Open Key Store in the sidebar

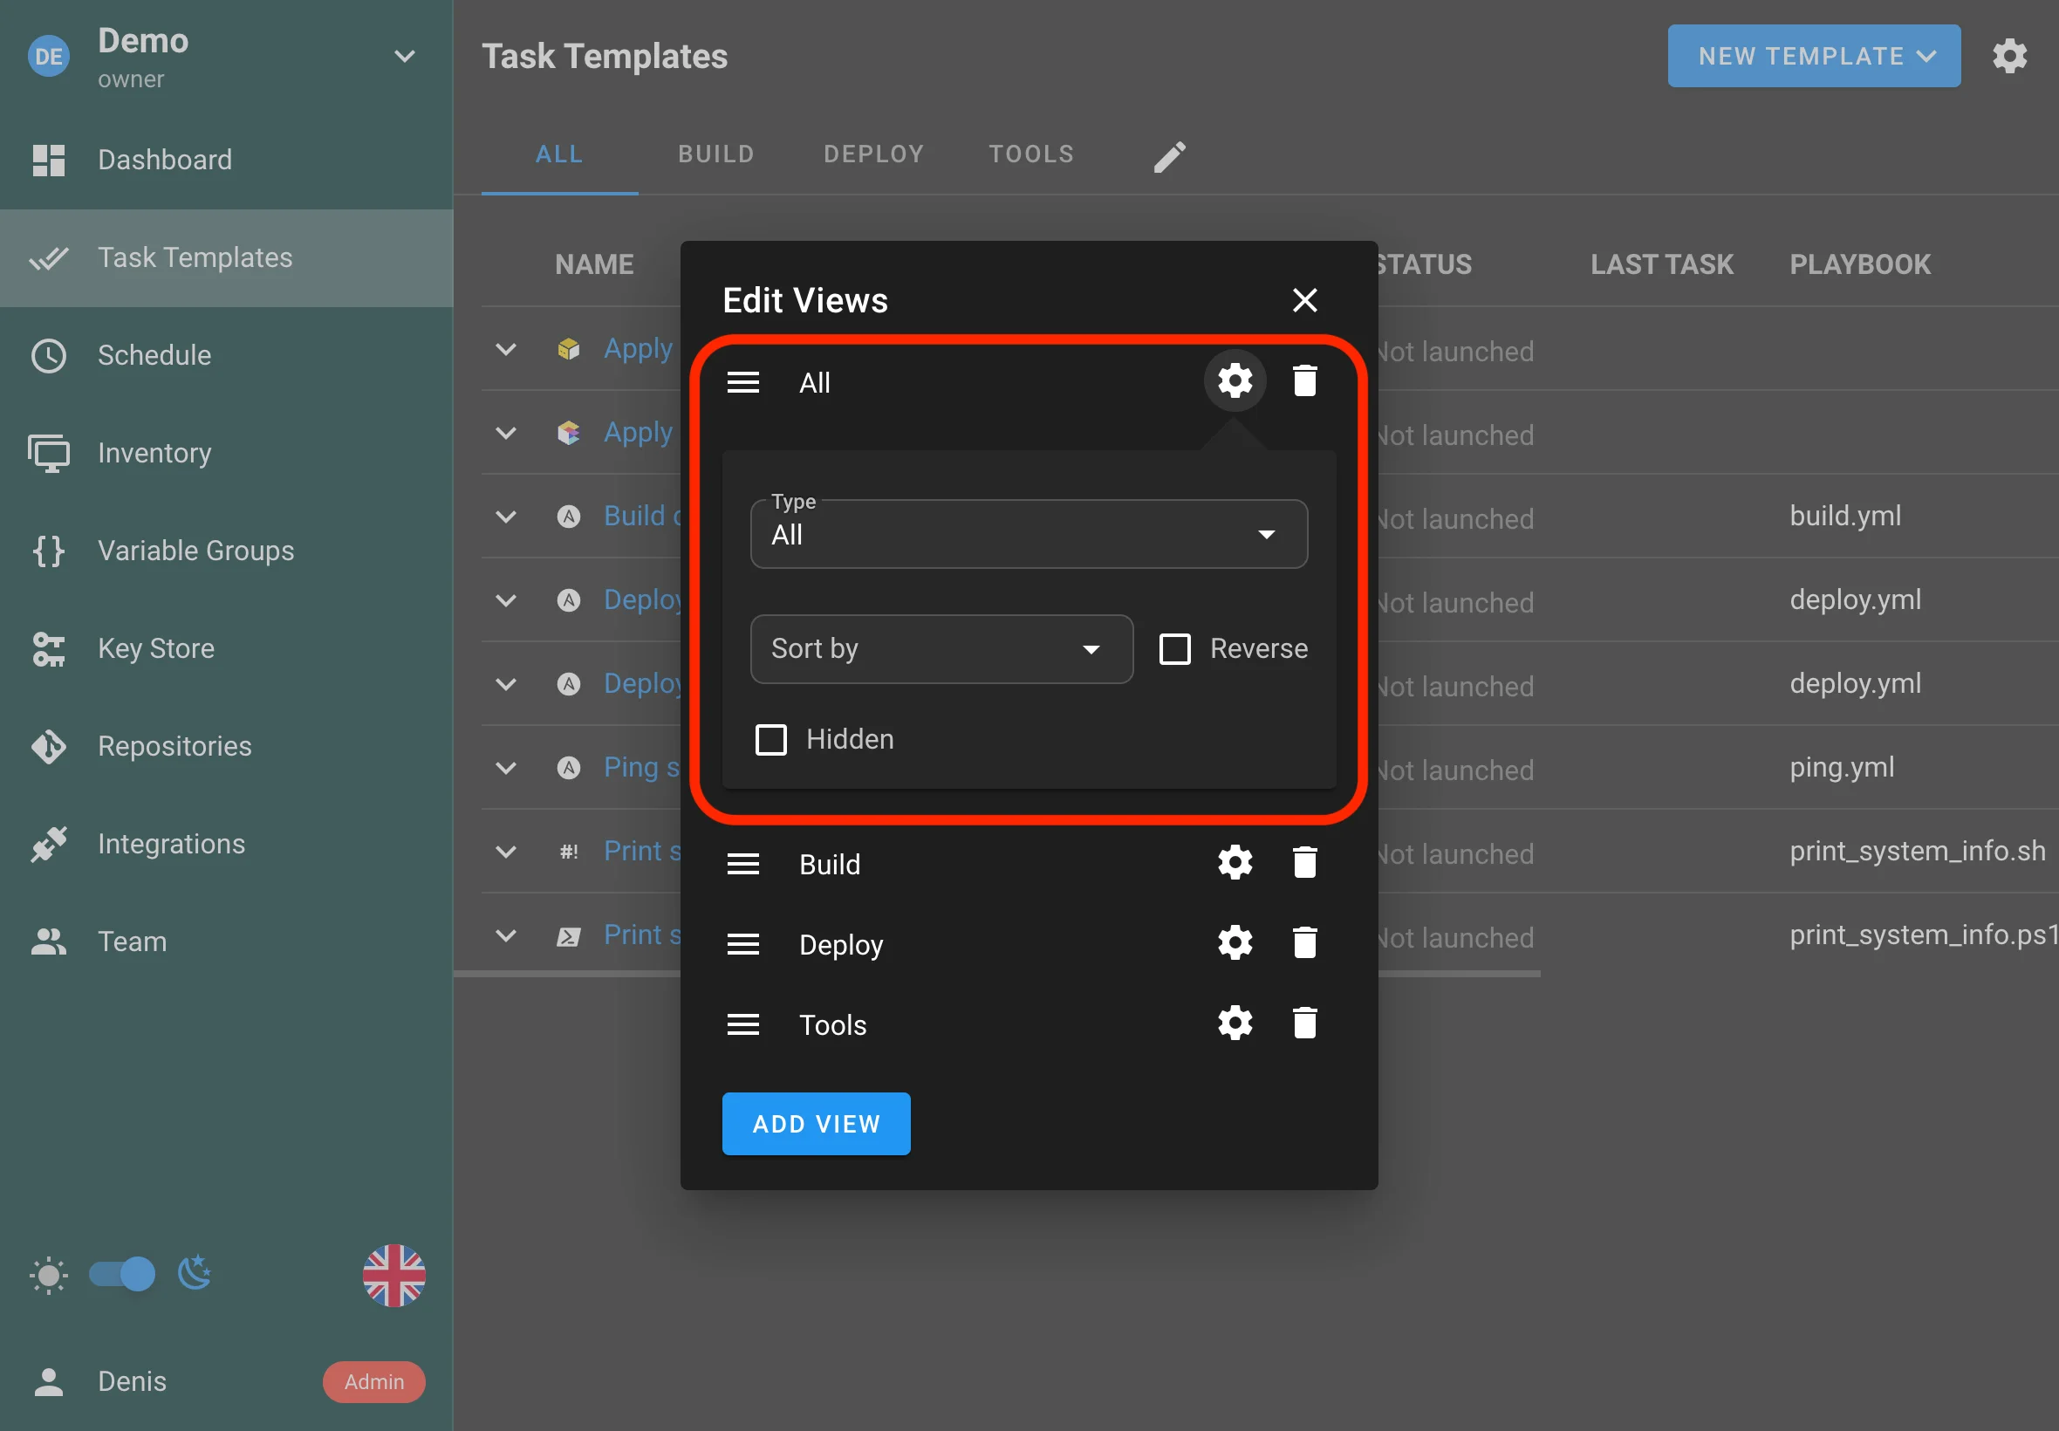click(x=156, y=648)
